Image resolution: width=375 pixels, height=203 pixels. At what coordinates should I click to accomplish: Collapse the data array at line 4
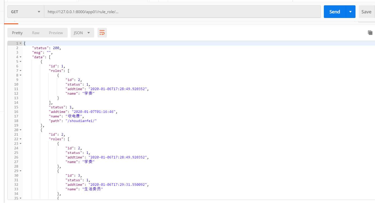21,57
